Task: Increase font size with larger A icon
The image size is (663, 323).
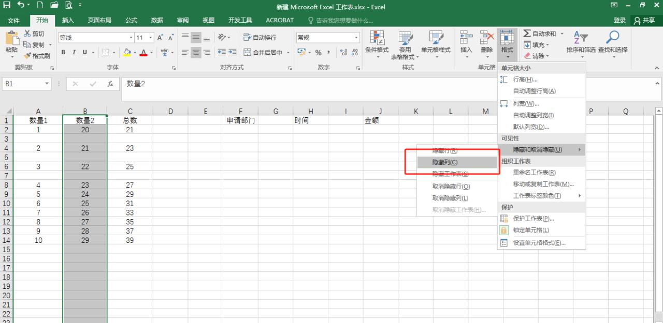Action: click(x=161, y=38)
